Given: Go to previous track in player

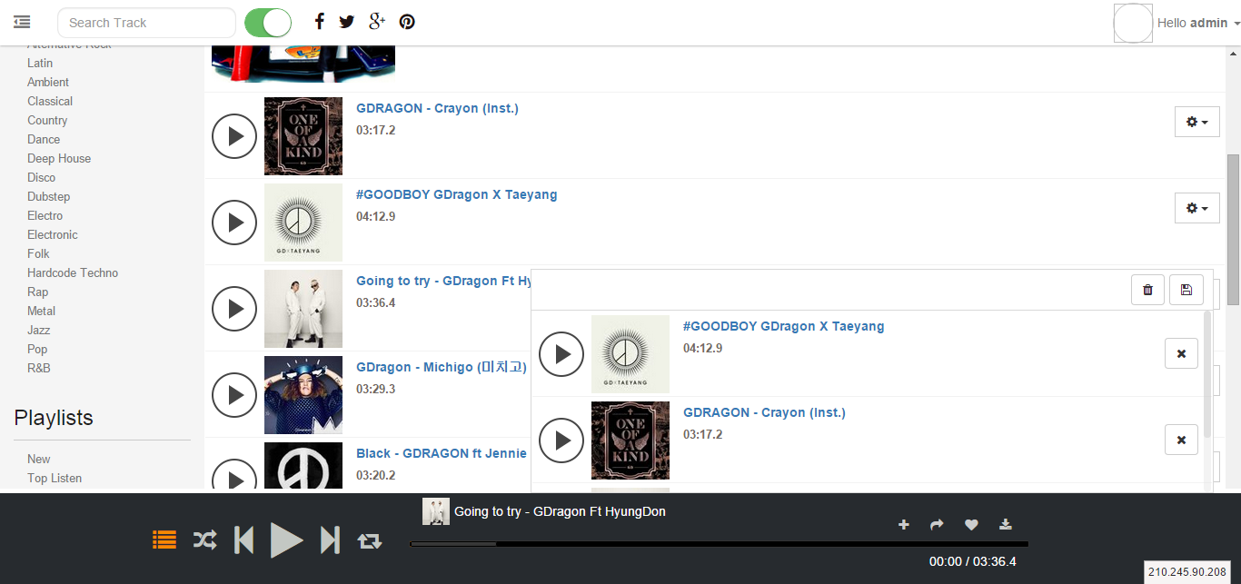Looking at the screenshot, I should click(243, 540).
